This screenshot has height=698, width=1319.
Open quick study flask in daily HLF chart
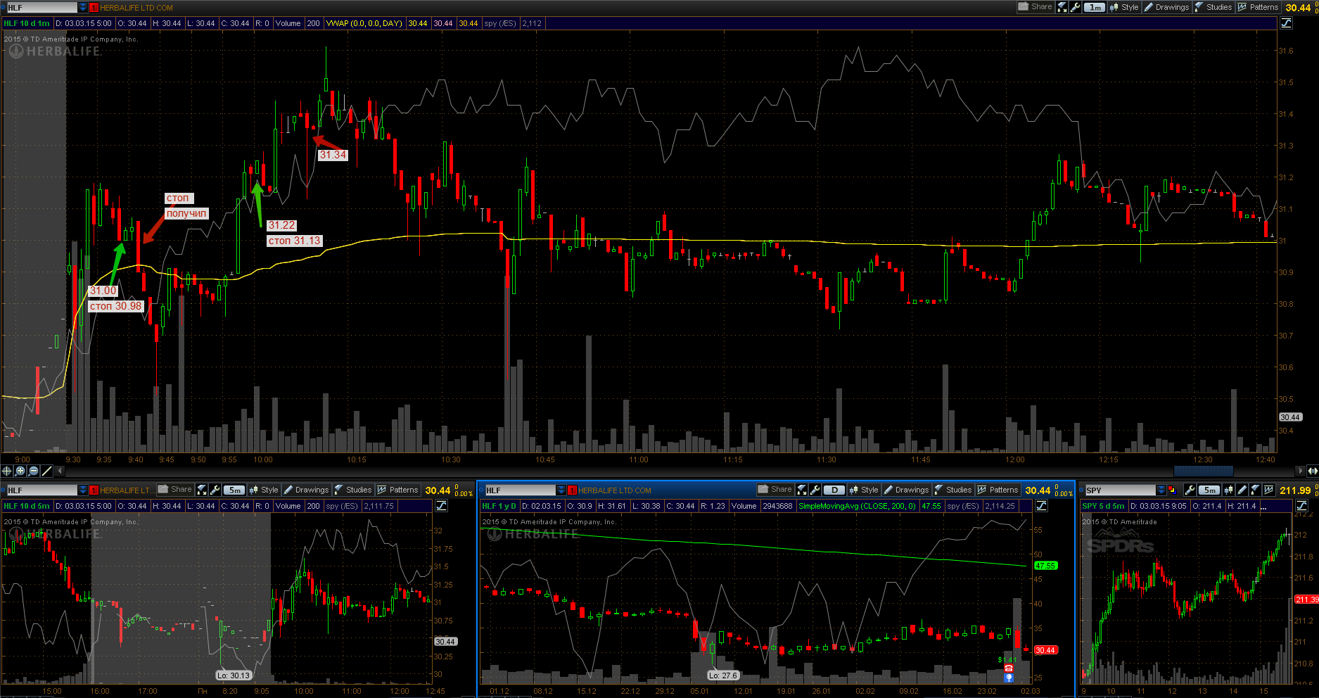point(802,490)
